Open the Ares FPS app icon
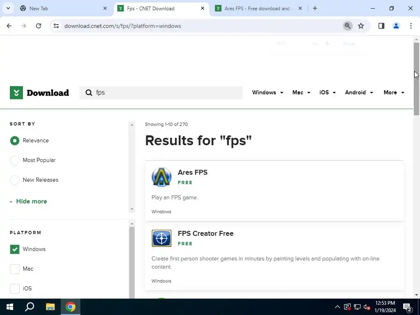The height and width of the screenshot is (315, 420). click(162, 177)
